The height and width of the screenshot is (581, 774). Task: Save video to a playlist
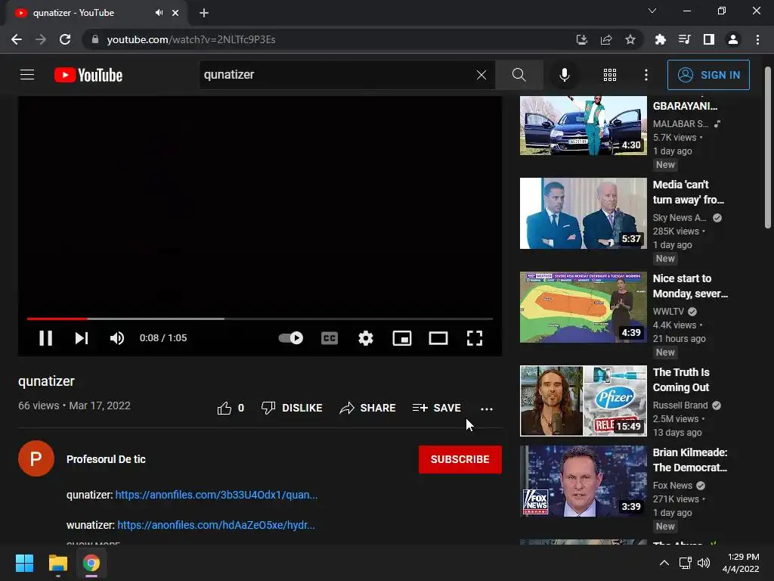click(x=437, y=408)
